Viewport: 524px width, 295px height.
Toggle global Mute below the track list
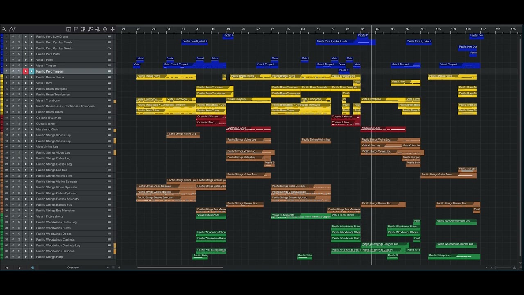pos(7,268)
